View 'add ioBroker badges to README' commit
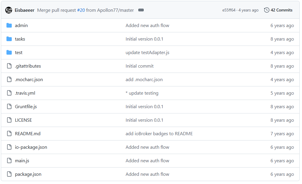302x184 pixels. click(159, 134)
